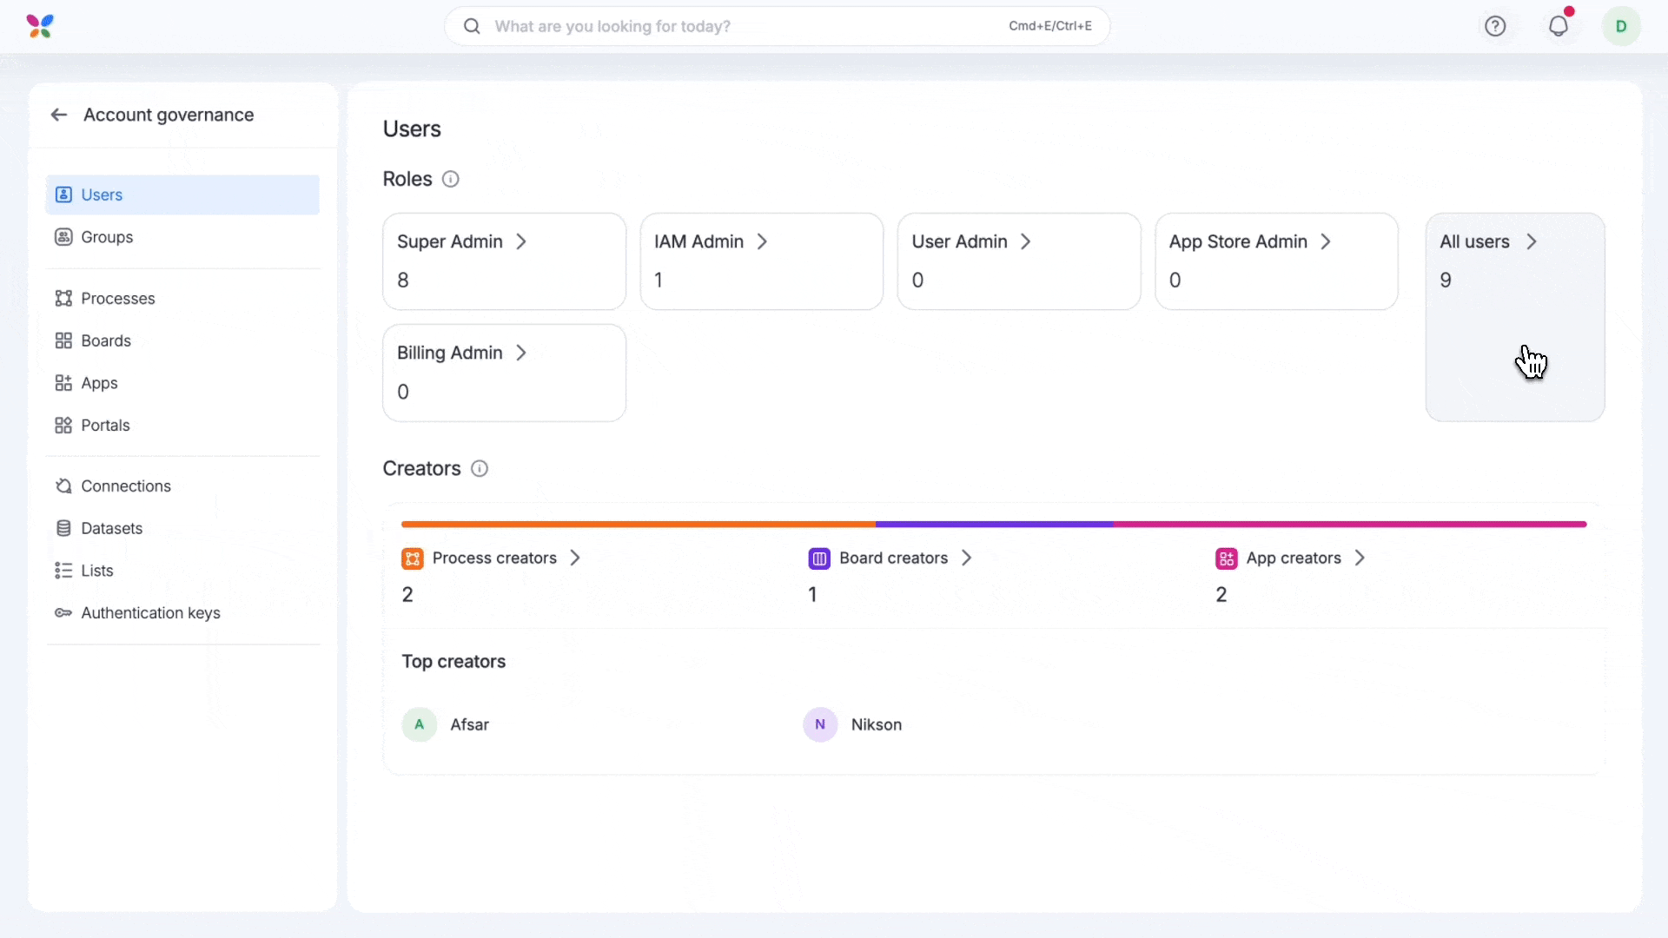Expand the IAM Admin role chevron
Screen dimensions: 1668x938
click(x=762, y=241)
